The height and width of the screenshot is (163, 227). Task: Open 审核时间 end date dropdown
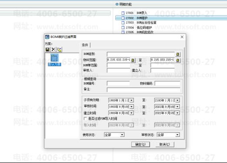[177, 107]
